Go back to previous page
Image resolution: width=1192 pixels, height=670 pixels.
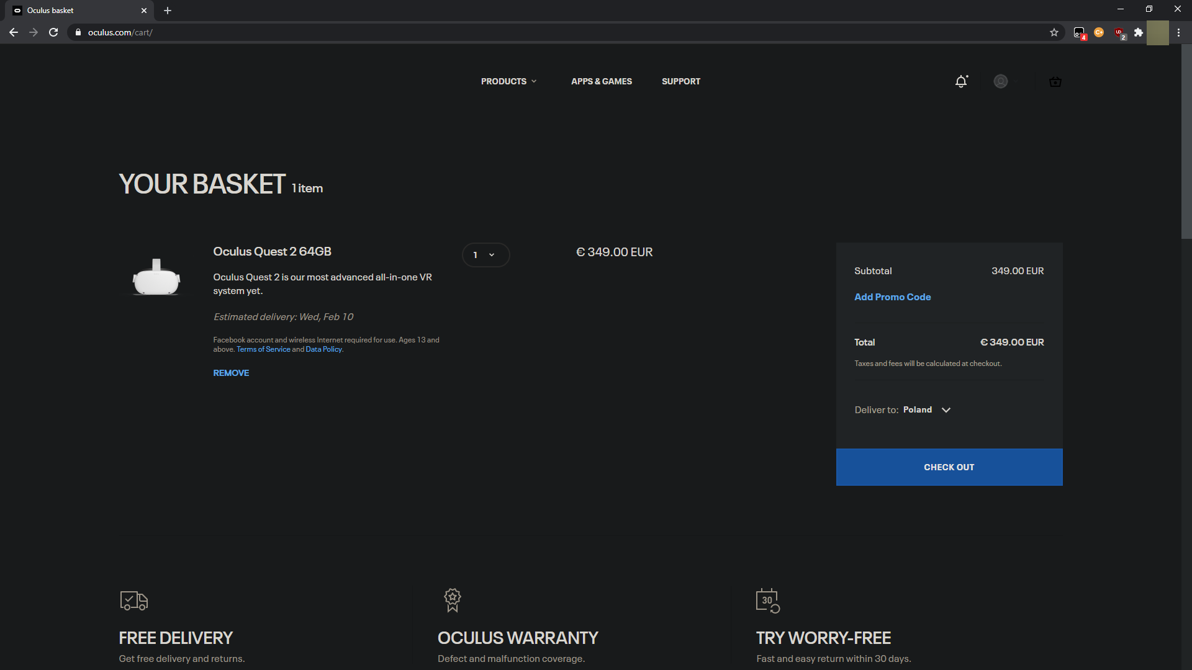(14, 32)
